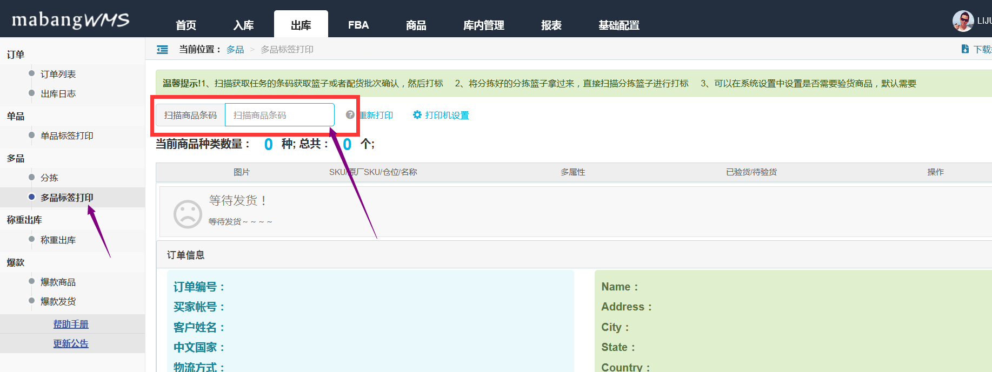Click the Address label
The height and width of the screenshot is (372, 992).
click(627, 307)
